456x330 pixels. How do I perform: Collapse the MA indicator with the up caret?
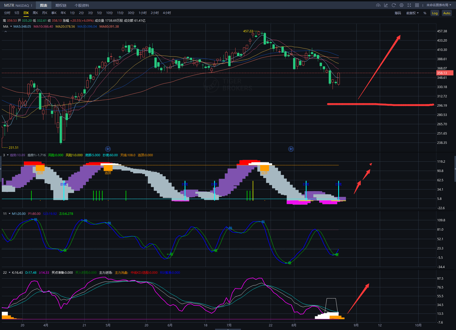pos(6,32)
